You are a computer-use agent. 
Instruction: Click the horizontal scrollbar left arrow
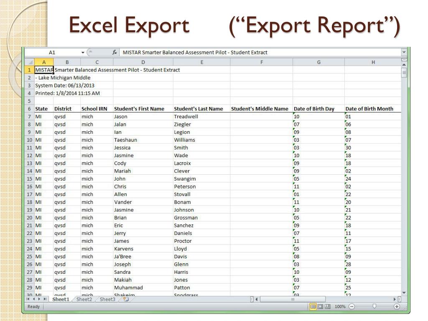257,299
